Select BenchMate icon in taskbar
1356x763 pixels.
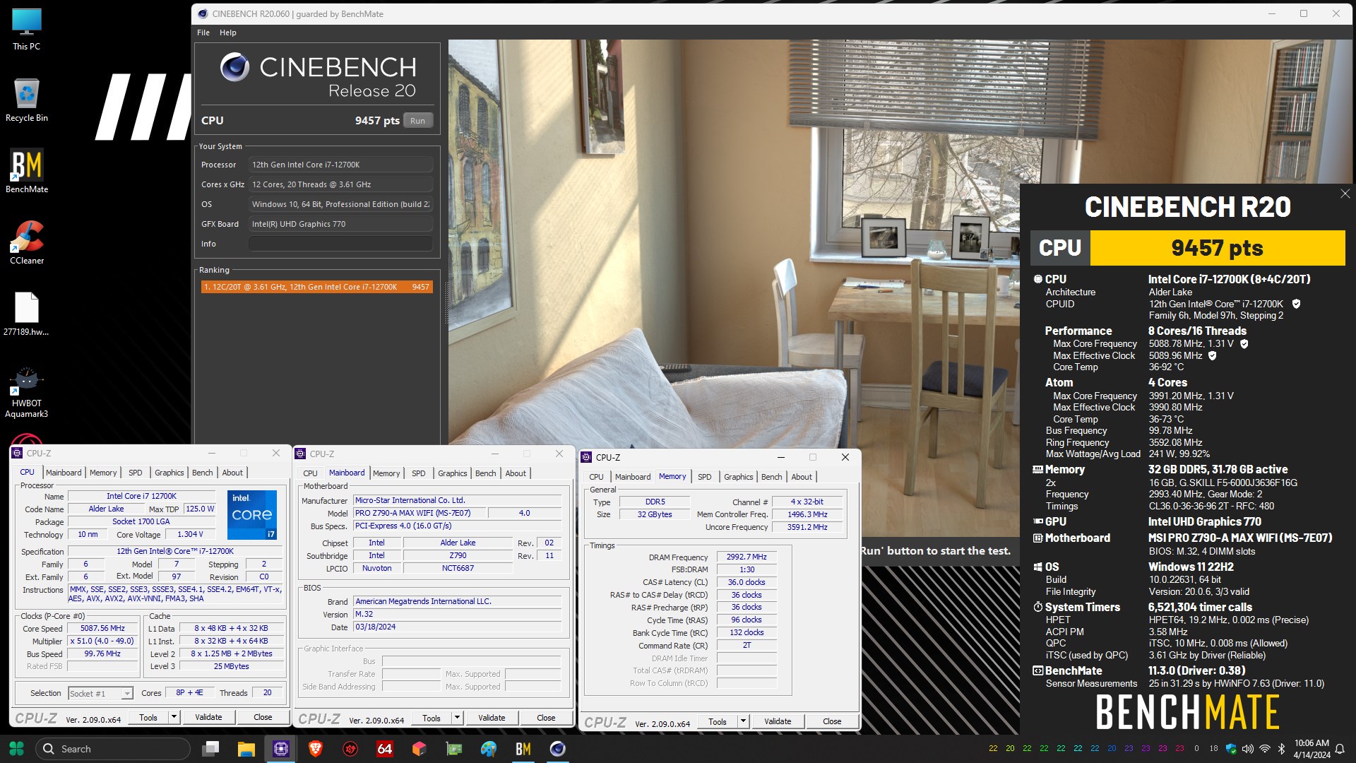point(523,749)
